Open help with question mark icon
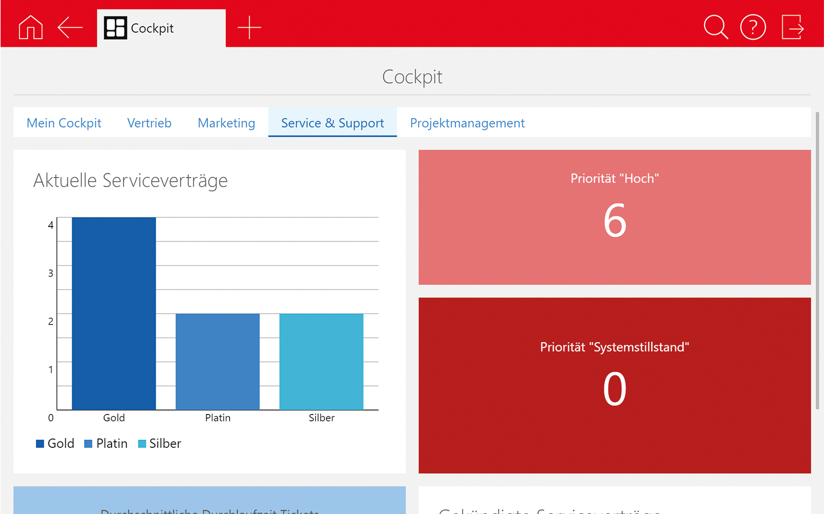This screenshot has height=514, width=824. (x=753, y=27)
